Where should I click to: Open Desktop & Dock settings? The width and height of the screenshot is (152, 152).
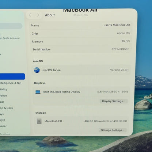pos(7,108)
